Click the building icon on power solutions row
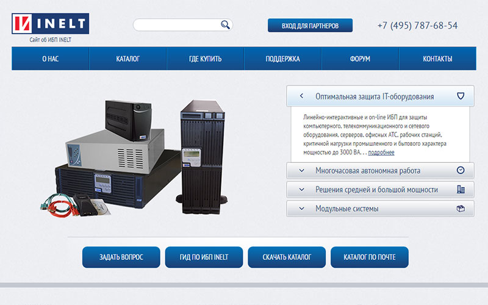This screenshot has width=488, height=305. 461,189
